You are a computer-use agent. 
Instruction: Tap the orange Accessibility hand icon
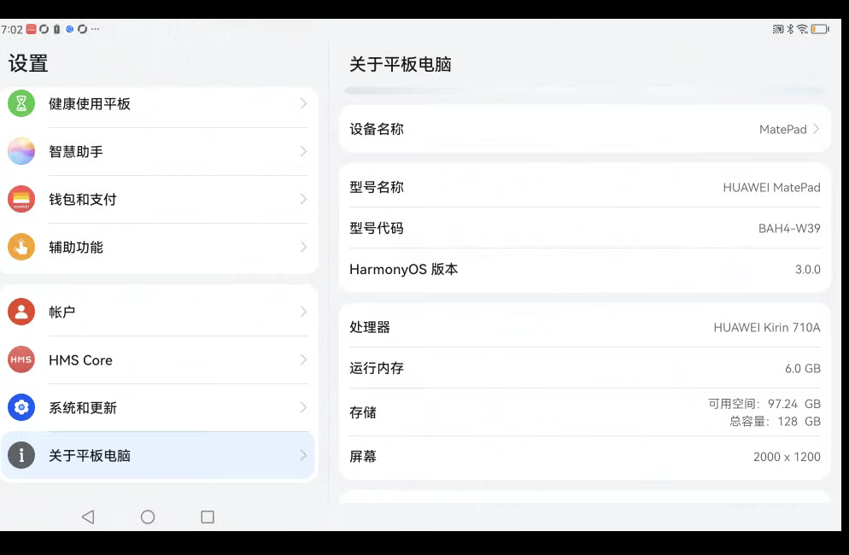[21, 247]
